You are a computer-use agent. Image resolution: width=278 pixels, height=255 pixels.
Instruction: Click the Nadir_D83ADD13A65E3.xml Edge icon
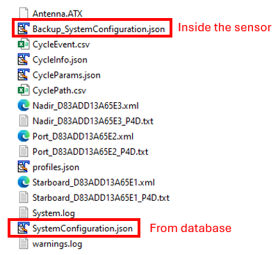coord(24,106)
